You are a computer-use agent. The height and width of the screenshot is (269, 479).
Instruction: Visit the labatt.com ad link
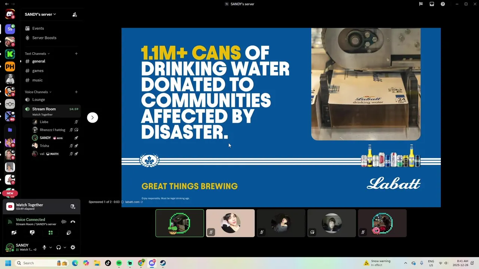[134, 202]
